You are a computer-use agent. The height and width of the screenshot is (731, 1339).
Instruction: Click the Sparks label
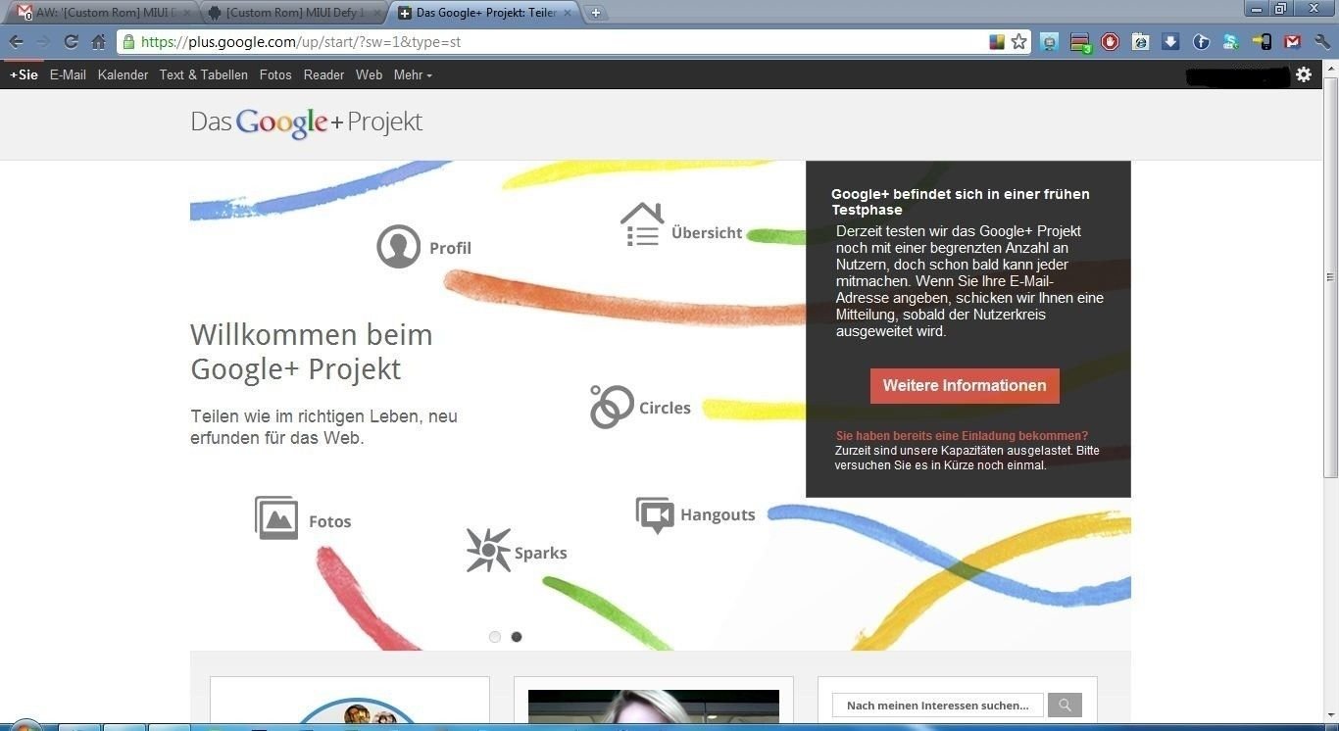pos(540,553)
